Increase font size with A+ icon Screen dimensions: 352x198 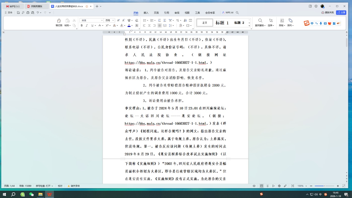pos(118,20)
